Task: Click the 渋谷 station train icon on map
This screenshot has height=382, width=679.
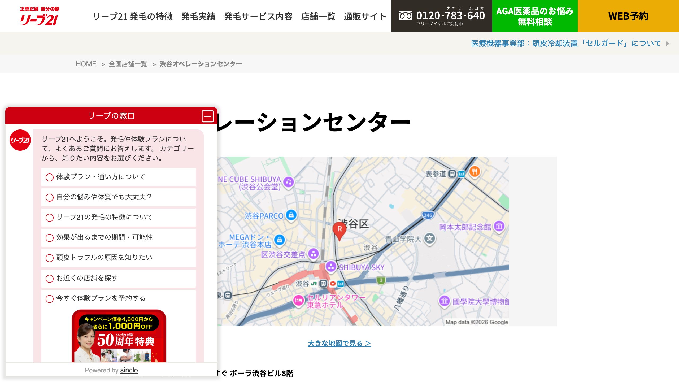Action: (x=323, y=284)
